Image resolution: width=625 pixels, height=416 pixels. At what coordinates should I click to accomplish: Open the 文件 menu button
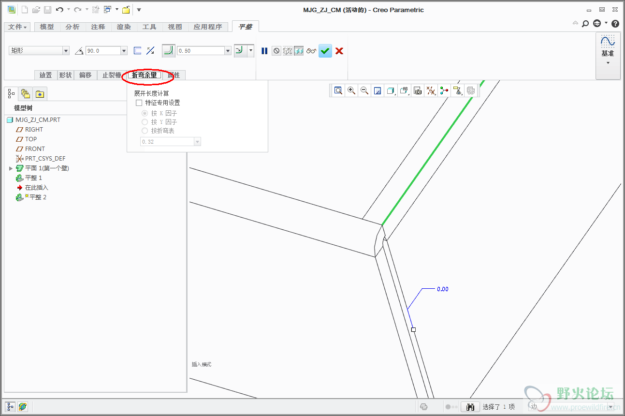click(17, 27)
